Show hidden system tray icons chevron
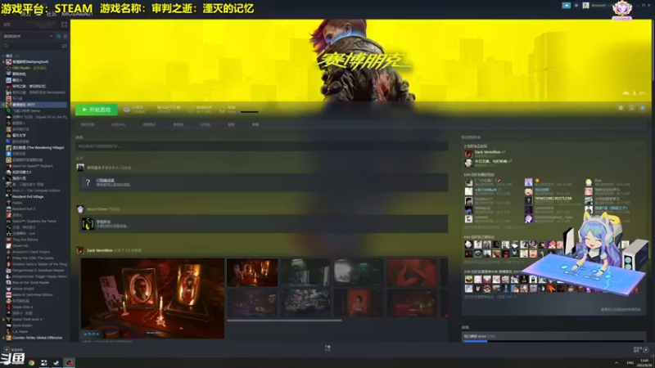Viewport: 655px width, 368px height. pyautogui.click(x=617, y=362)
